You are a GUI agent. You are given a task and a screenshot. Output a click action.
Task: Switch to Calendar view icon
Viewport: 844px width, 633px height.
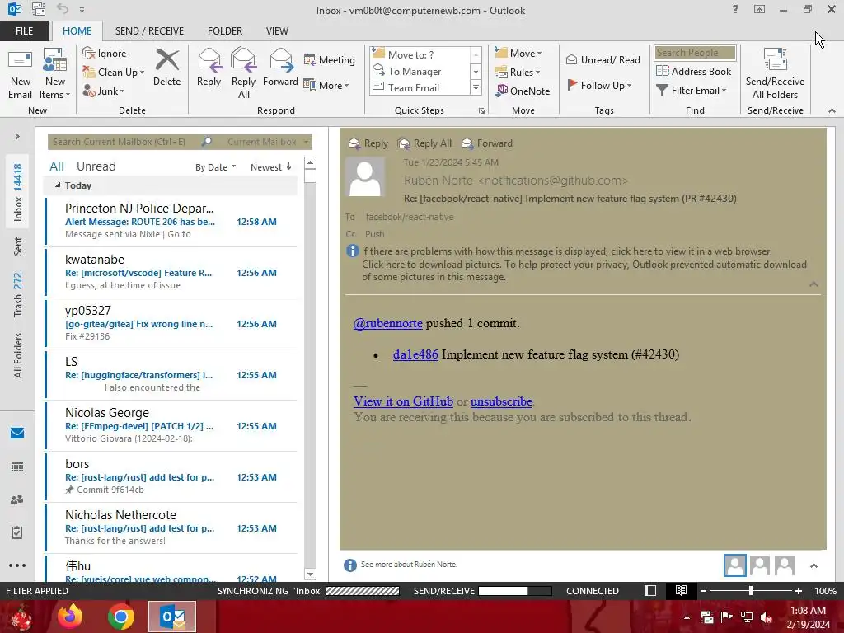(17, 467)
